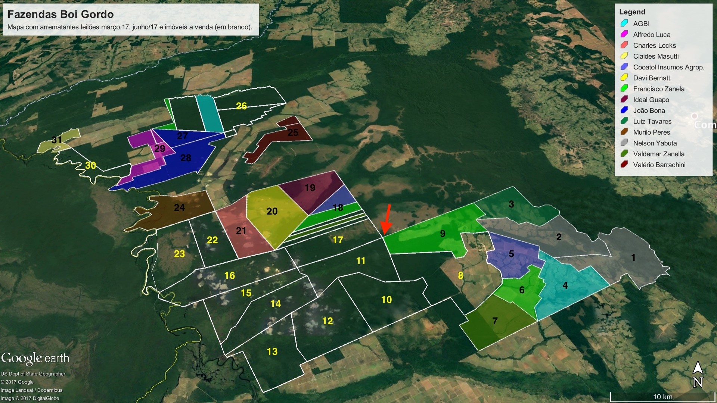Click parcel label 13 at bottom
717x403 pixels.
(272, 352)
